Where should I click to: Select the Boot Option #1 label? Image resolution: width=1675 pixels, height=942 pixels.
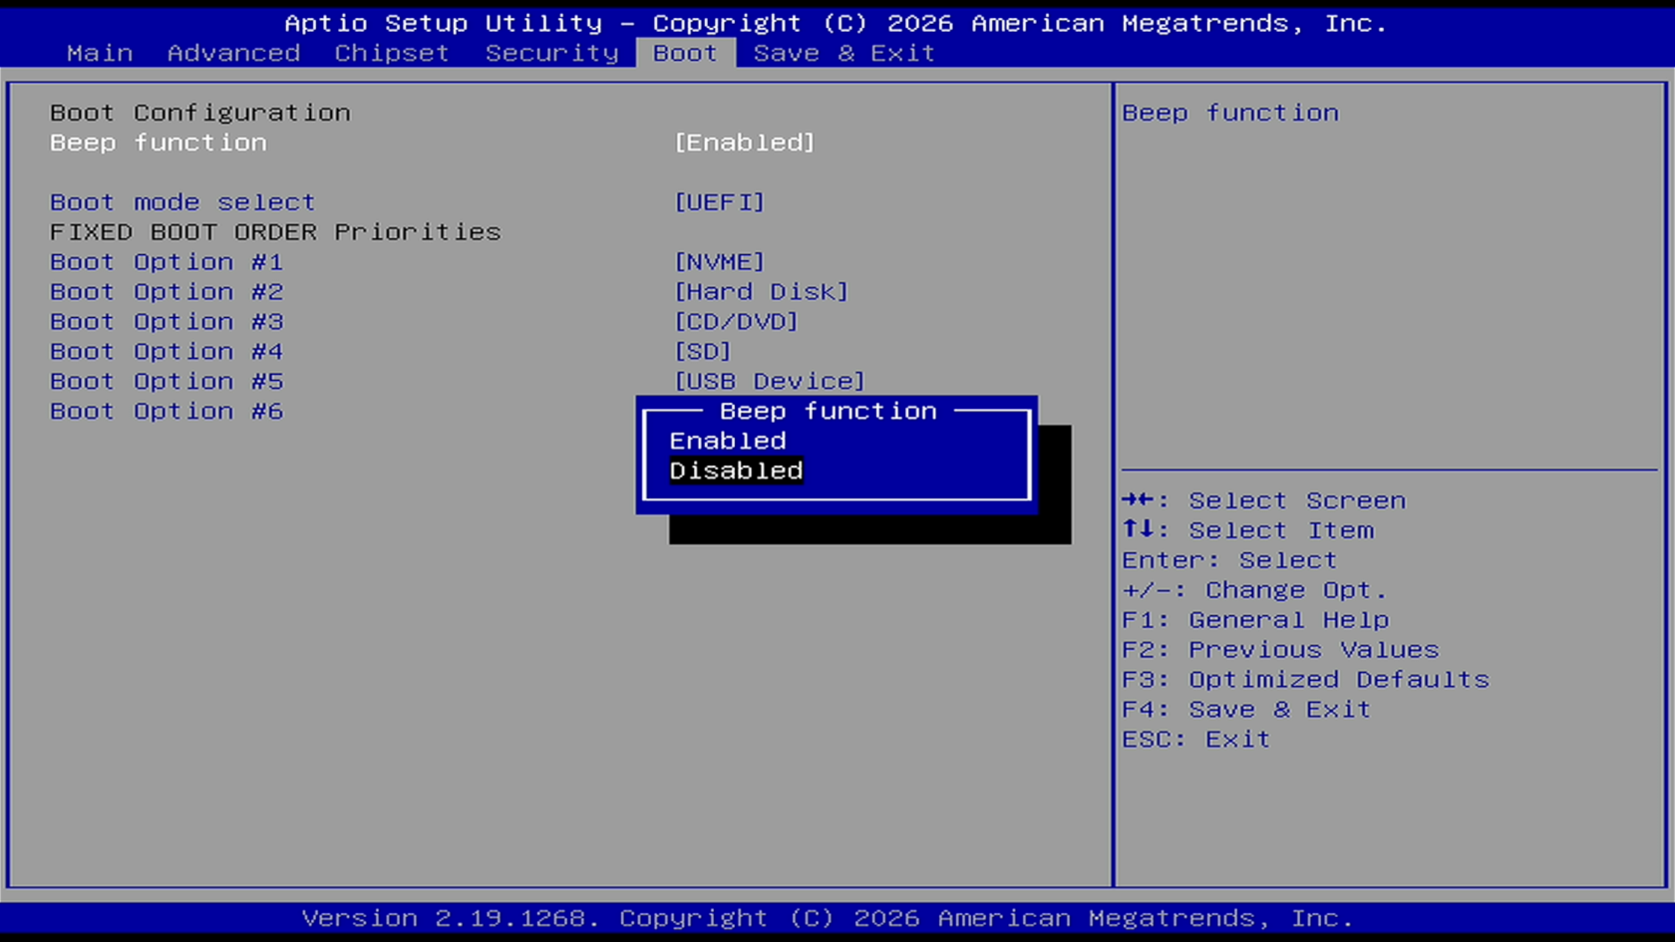click(167, 262)
